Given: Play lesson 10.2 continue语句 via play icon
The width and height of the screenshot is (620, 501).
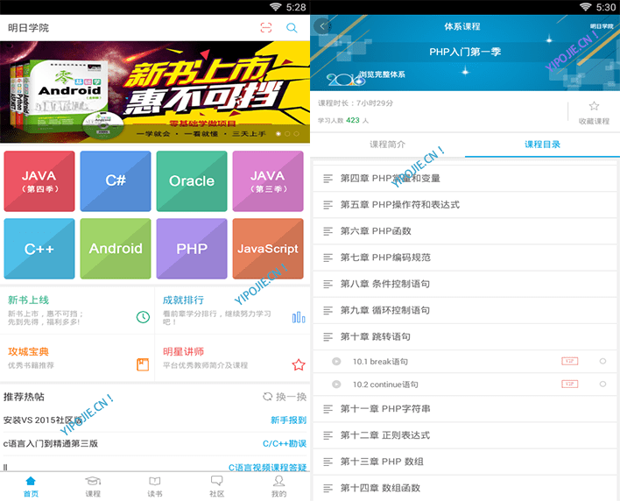Looking at the screenshot, I should [x=336, y=385].
